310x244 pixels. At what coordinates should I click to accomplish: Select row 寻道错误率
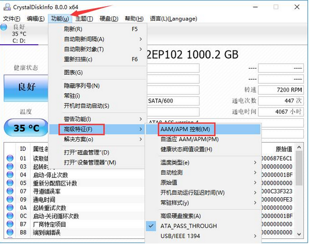pyautogui.click(x=75, y=191)
